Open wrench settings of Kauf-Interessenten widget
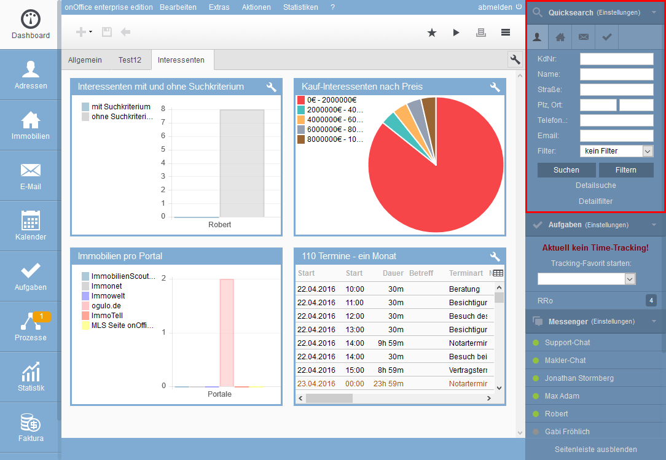Screen dimensions: 666x460 495,87
